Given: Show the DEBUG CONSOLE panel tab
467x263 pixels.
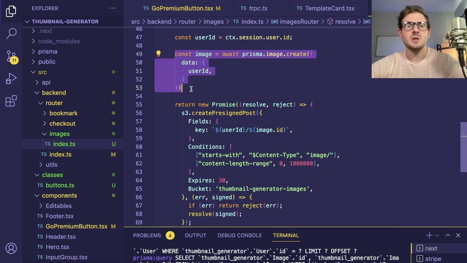Looking at the screenshot, I should 240,235.
